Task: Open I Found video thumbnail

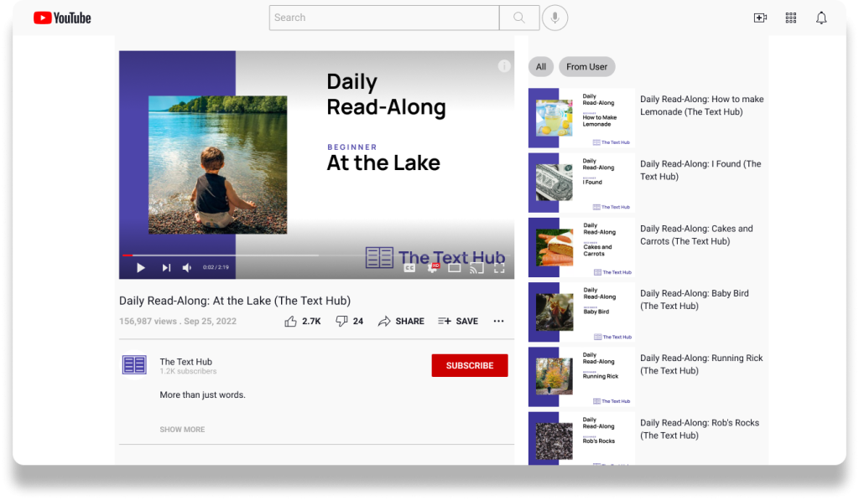Action: pyautogui.click(x=581, y=183)
